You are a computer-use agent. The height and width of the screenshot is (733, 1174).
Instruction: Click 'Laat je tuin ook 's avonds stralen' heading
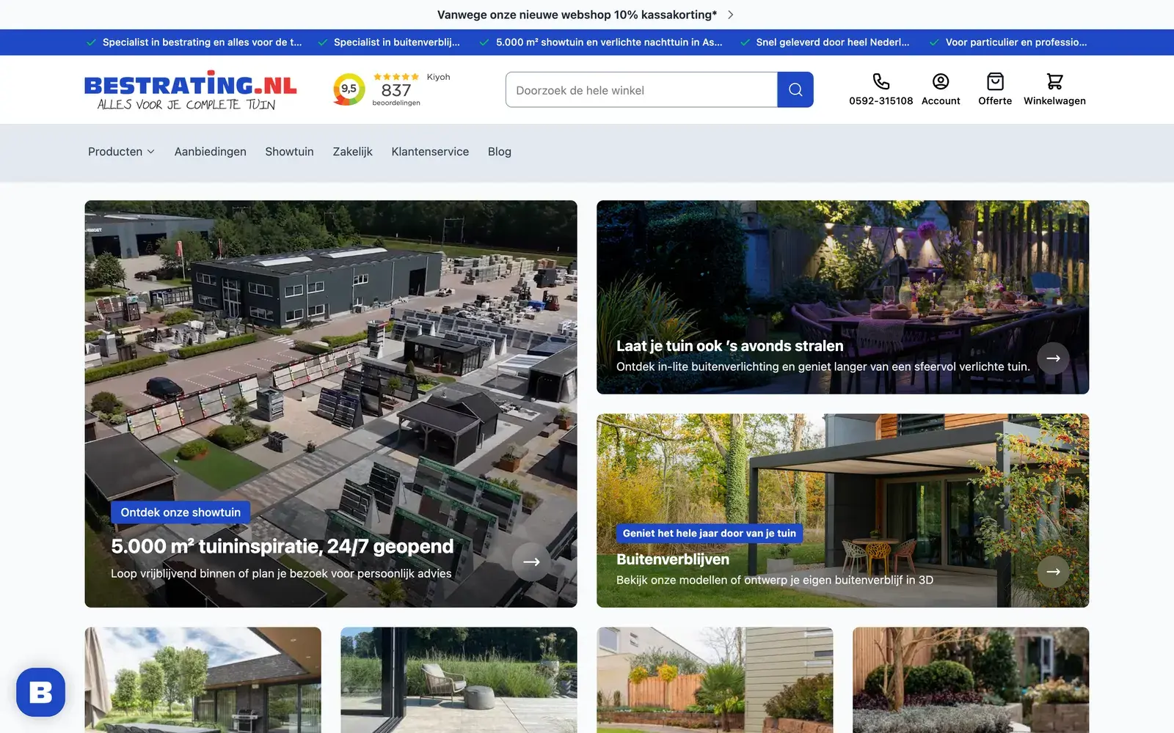pyautogui.click(x=730, y=346)
